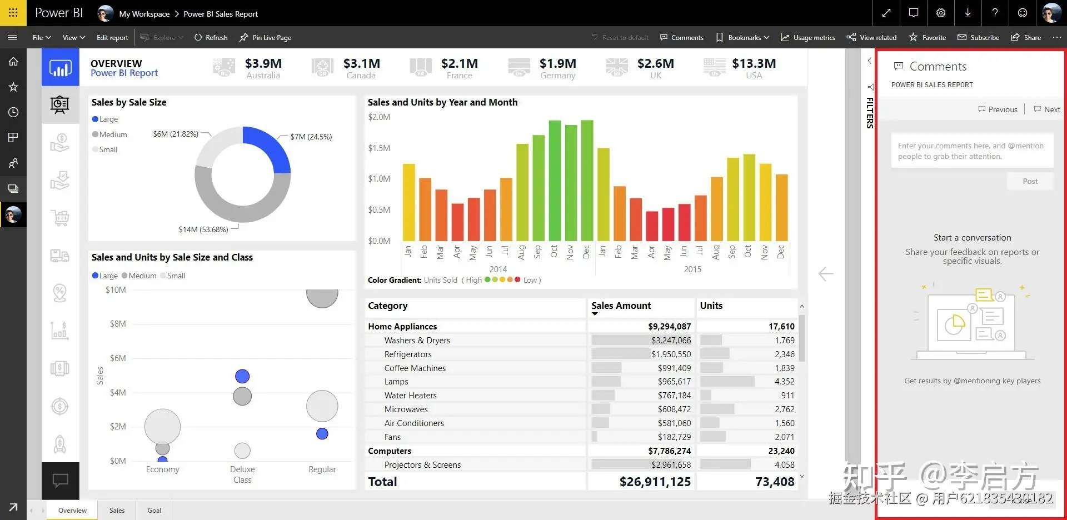Open the shopping cart report icon

coord(60,218)
